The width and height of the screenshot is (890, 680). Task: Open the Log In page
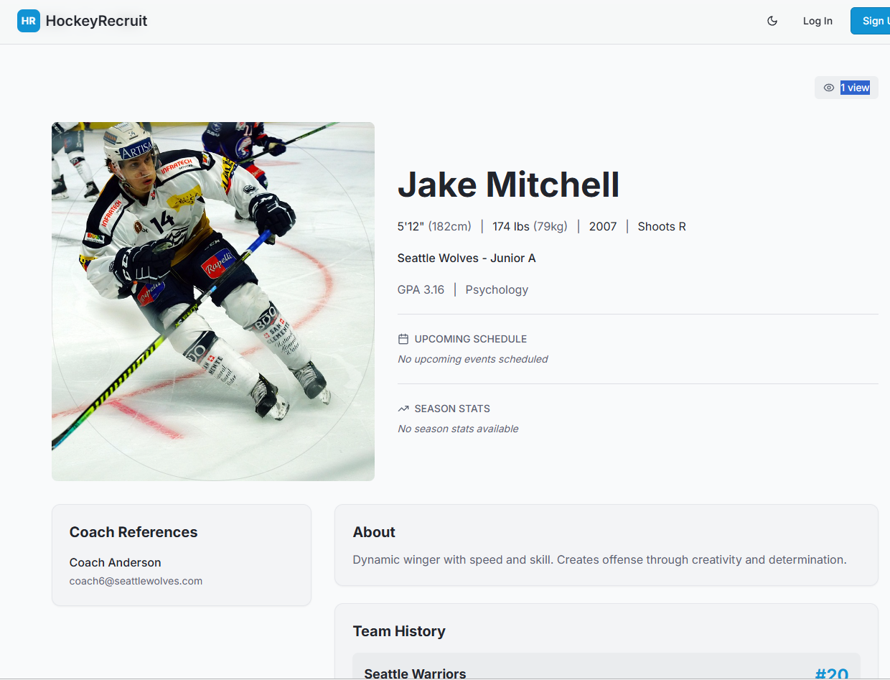click(x=818, y=21)
